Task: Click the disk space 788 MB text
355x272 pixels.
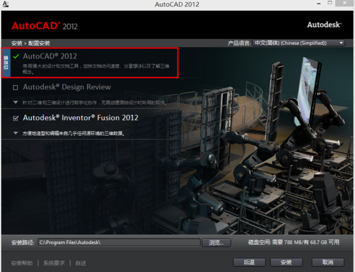Action: click(293, 242)
